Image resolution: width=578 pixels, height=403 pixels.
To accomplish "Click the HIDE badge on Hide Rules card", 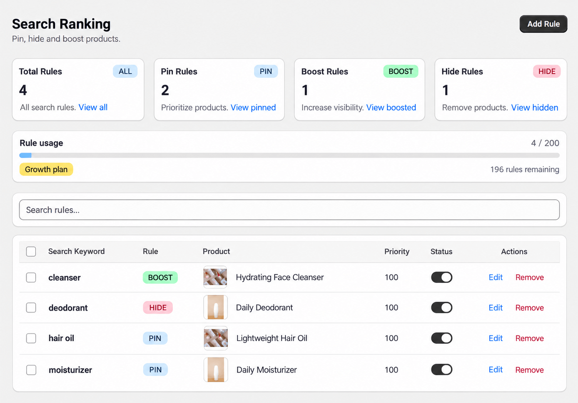I will pos(547,71).
